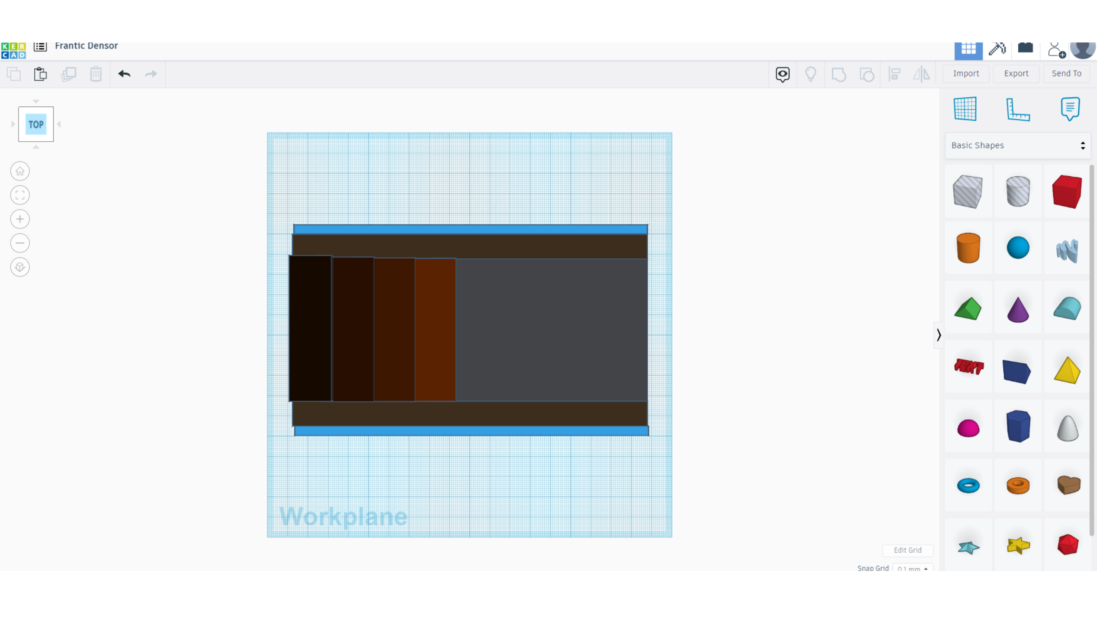Open the Basic Shapes dropdown
This screenshot has width=1097, height=617.
(1017, 145)
